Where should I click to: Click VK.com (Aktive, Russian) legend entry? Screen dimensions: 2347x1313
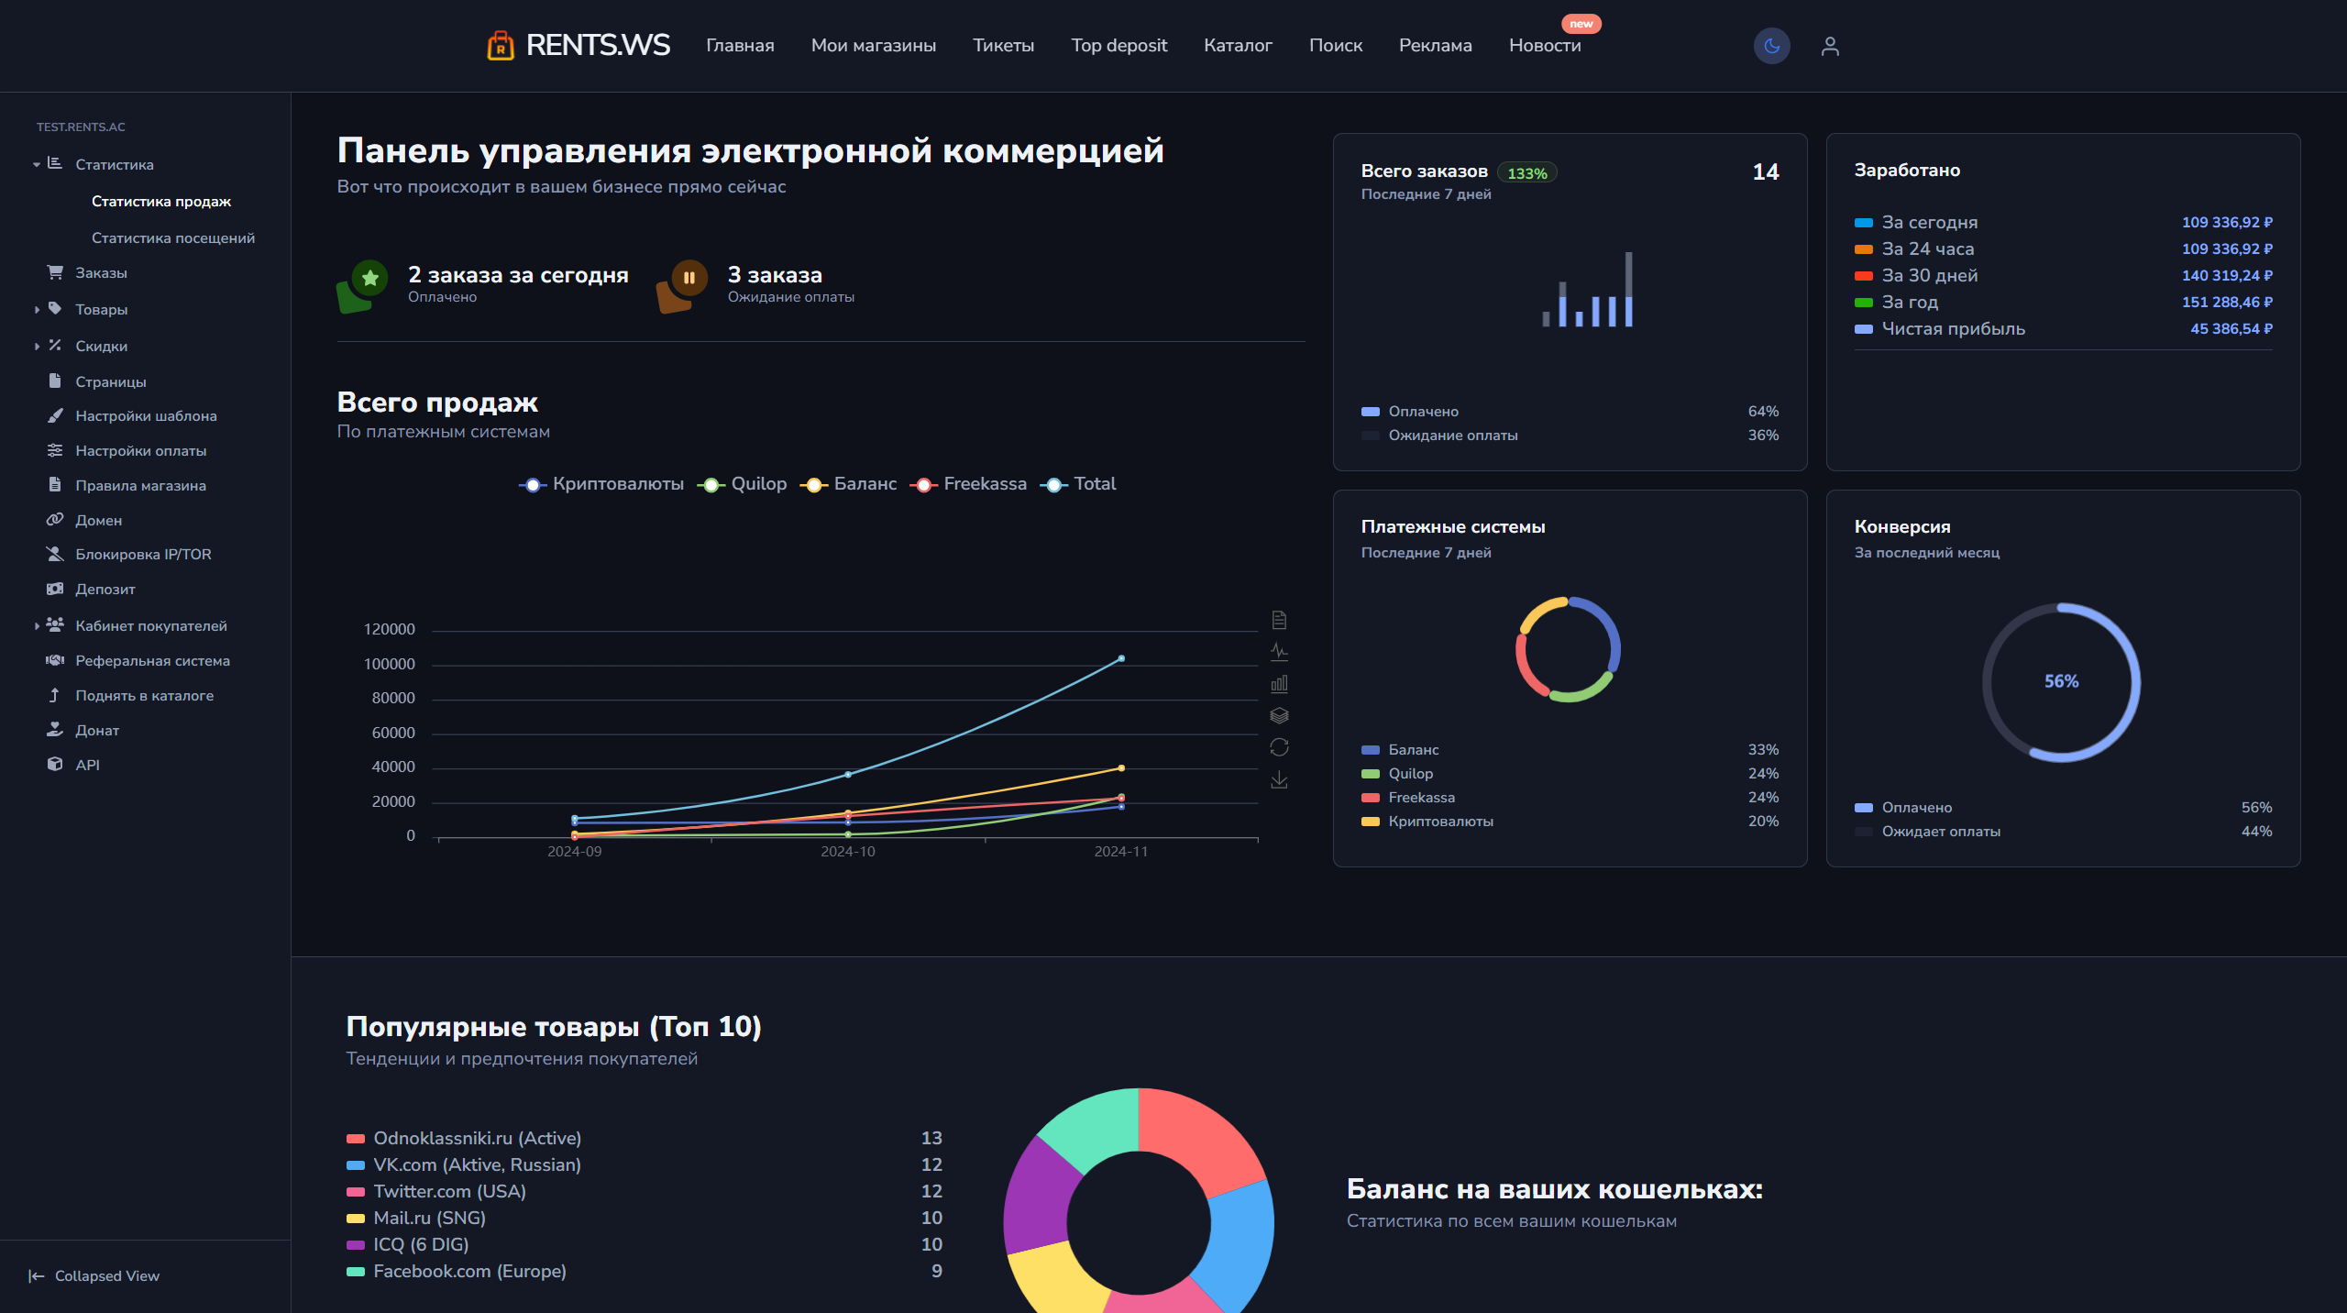(x=464, y=1165)
